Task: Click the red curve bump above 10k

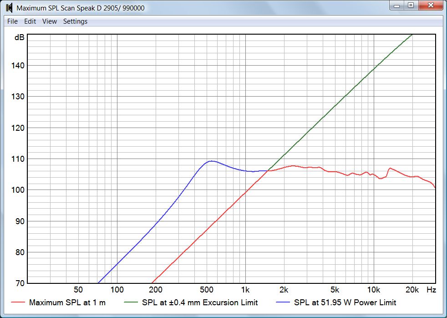Action: tap(390, 169)
